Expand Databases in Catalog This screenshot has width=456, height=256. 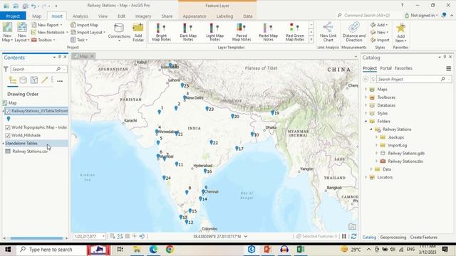click(366, 105)
